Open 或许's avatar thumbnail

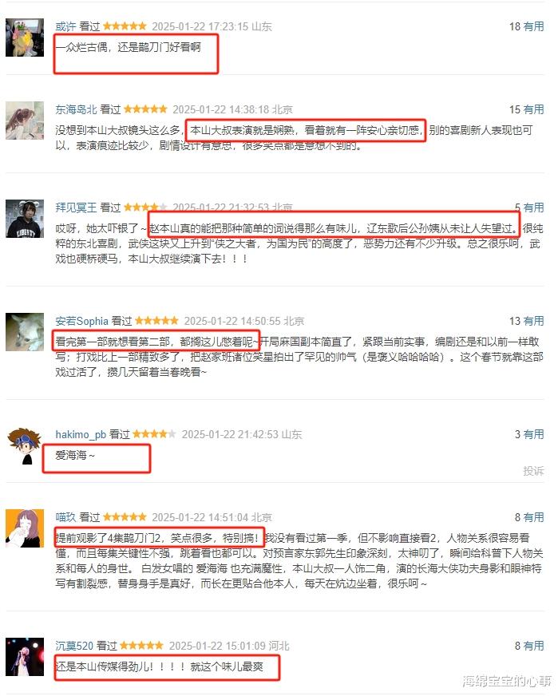[x=25, y=38]
